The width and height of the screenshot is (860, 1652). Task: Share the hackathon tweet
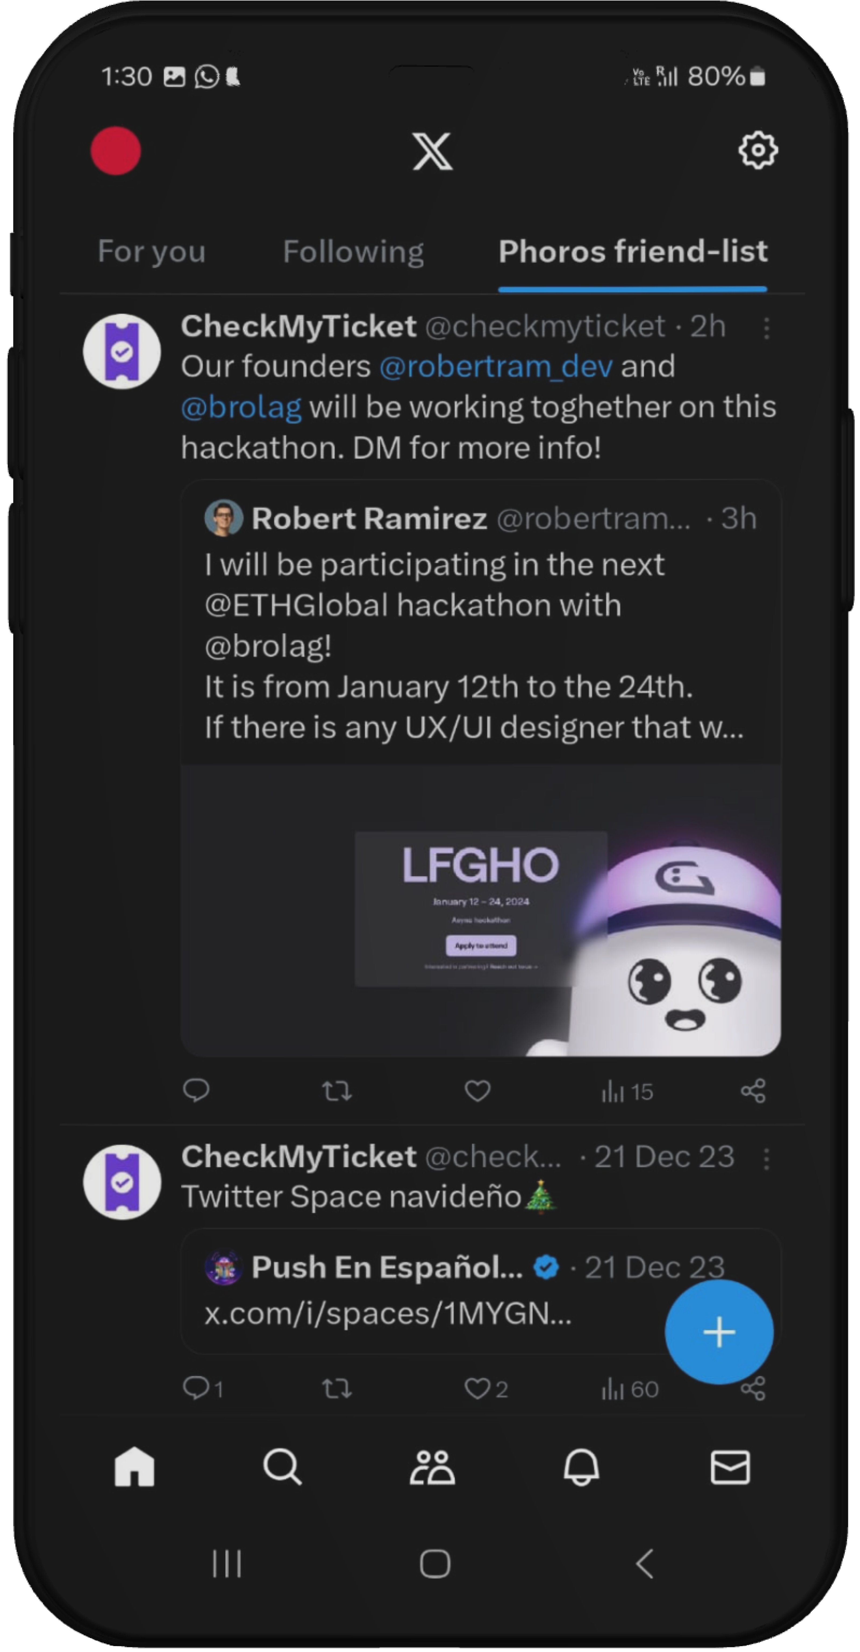(x=753, y=1091)
